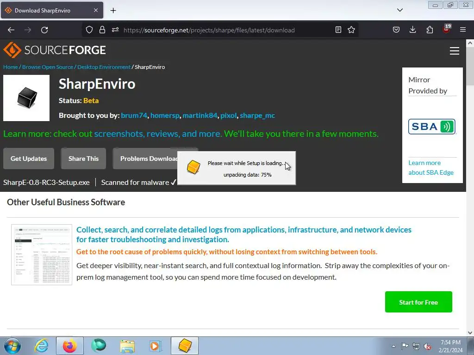Click the page scrollbar down arrow
The image size is (474, 355).
coord(470,333)
